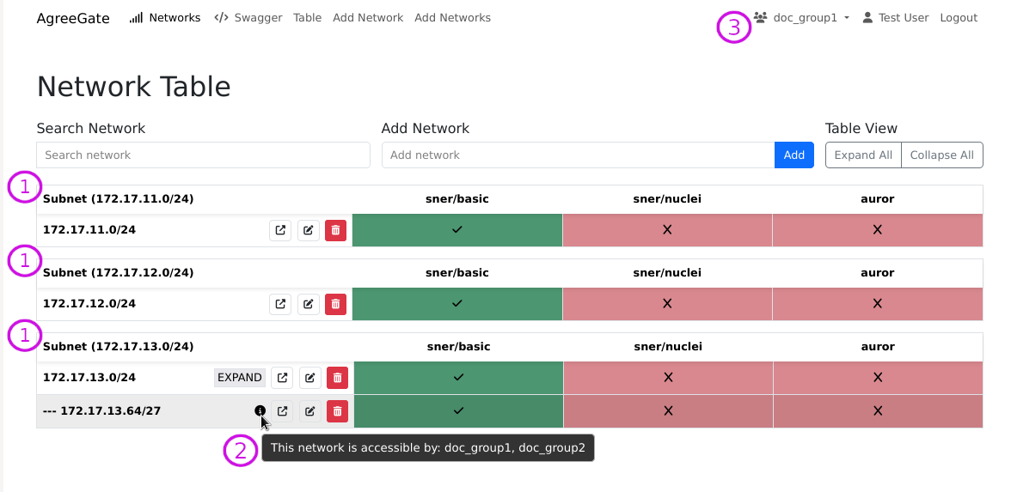Open external link for network 172.17.11.0/24

[x=279, y=230]
